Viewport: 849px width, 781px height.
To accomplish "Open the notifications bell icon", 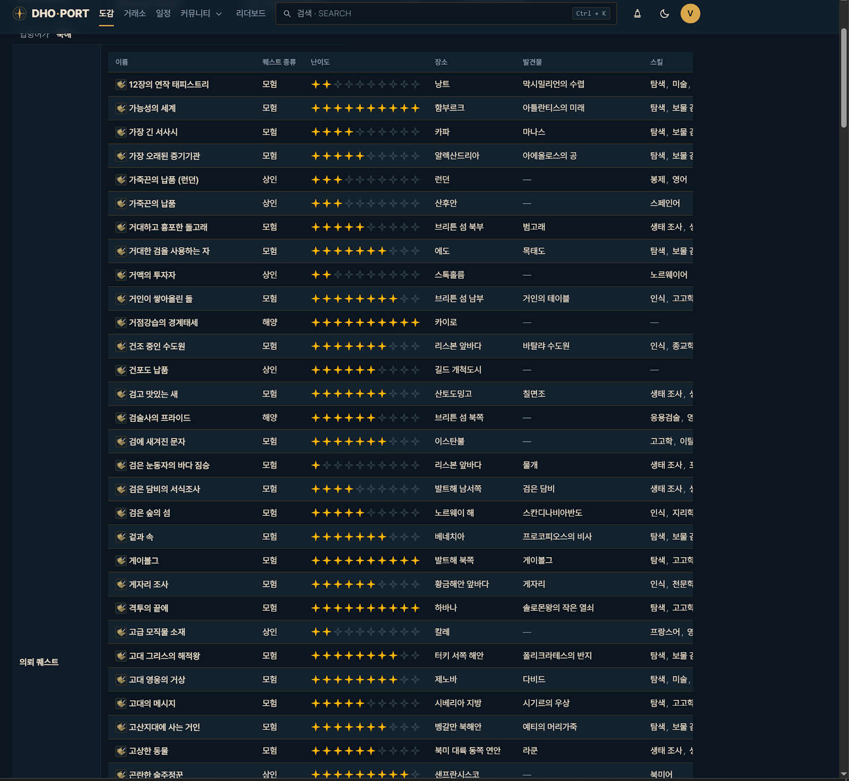I will pyautogui.click(x=637, y=14).
